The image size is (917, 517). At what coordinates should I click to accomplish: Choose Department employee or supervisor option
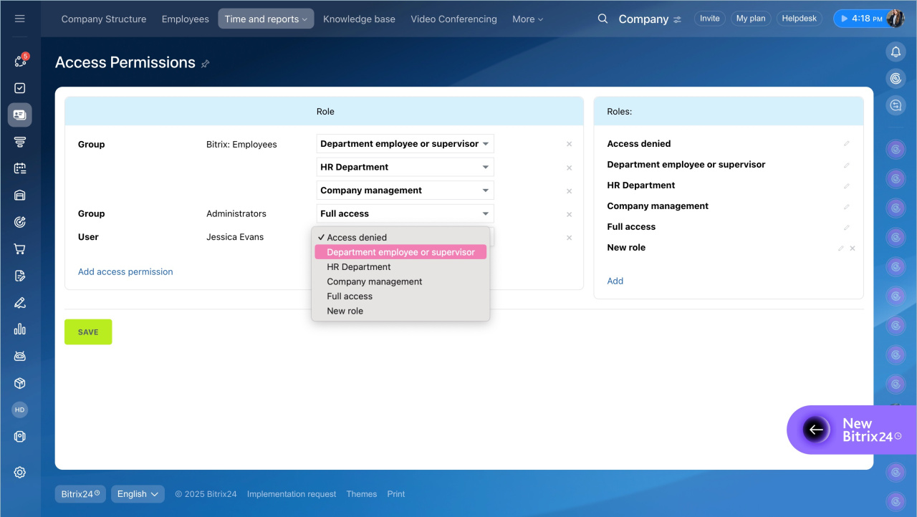point(400,252)
